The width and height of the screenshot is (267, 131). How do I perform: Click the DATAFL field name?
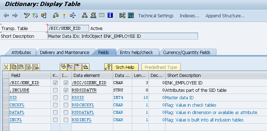[17, 113]
